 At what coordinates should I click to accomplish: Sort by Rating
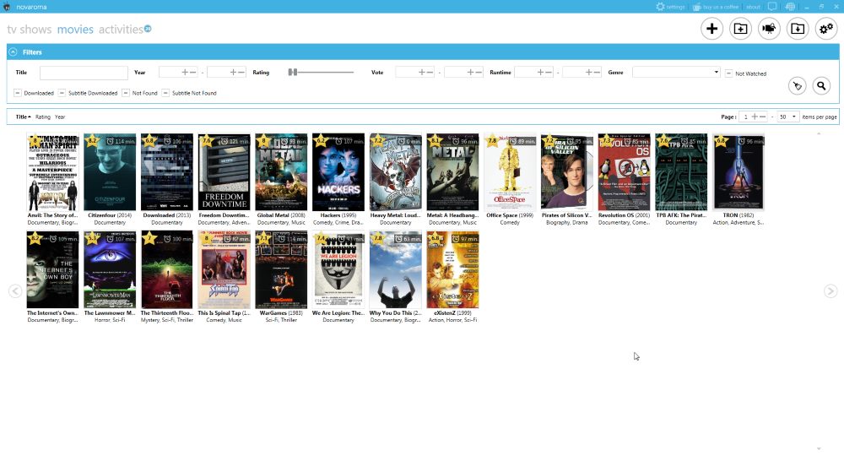pos(43,117)
